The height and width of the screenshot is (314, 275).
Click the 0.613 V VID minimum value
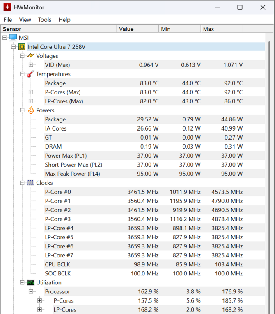(191, 65)
